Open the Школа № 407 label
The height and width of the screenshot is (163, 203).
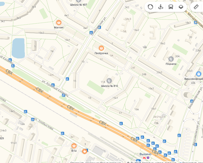click(79, 5)
